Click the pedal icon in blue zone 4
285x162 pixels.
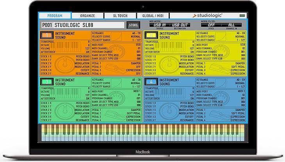click(x=220, y=115)
